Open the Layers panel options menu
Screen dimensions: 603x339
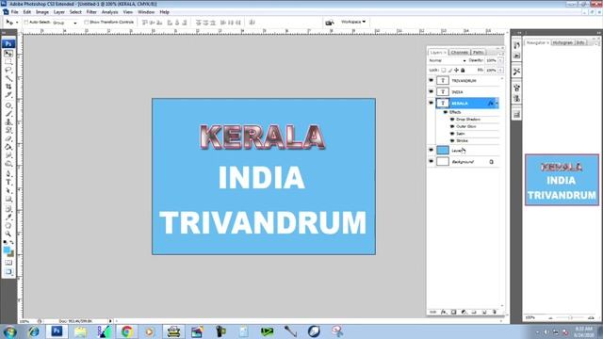pyautogui.click(x=501, y=54)
